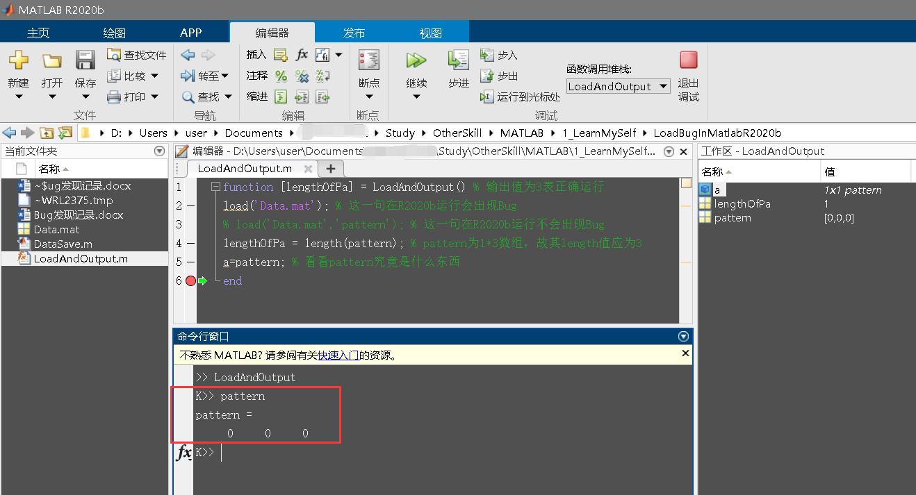
Task: Click the Step (步进) icon
Action: point(459,60)
